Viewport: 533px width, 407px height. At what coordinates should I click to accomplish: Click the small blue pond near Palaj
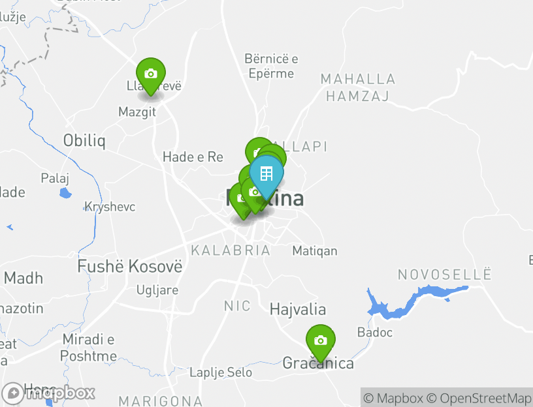65,194
